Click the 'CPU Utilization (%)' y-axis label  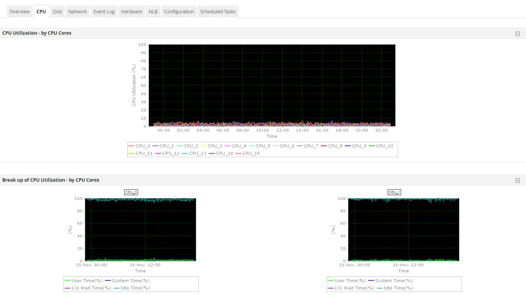[134, 85]
